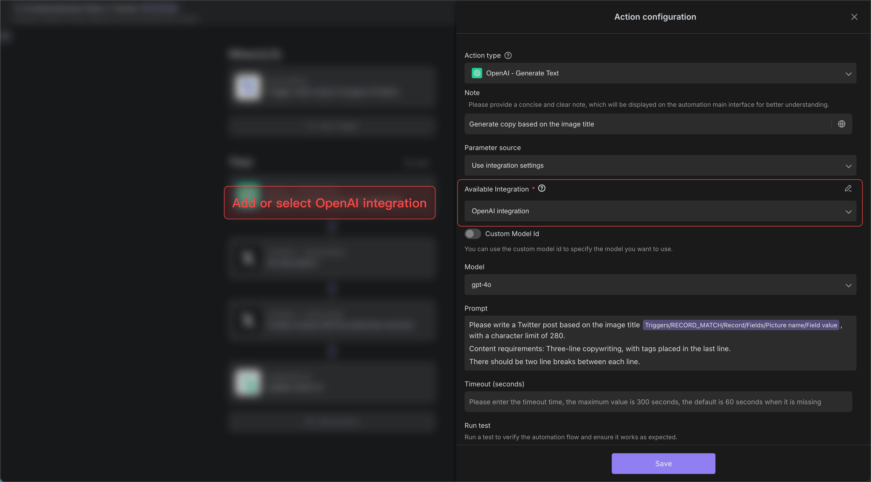Open the OpenAI integration dropdown

click(660, 211)
